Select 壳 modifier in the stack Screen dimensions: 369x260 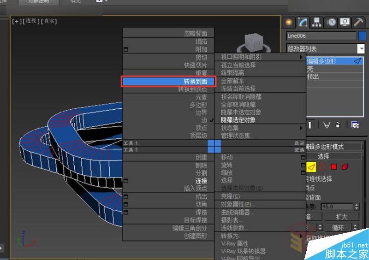[x=335, y=69]
